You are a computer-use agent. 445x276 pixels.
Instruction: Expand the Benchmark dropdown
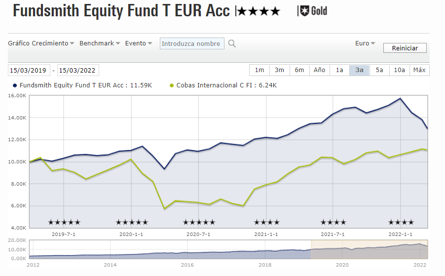pos(100,43)
